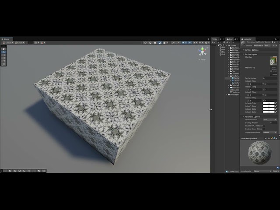Toggle the highlighted scene visibility button

pos(190,43)
